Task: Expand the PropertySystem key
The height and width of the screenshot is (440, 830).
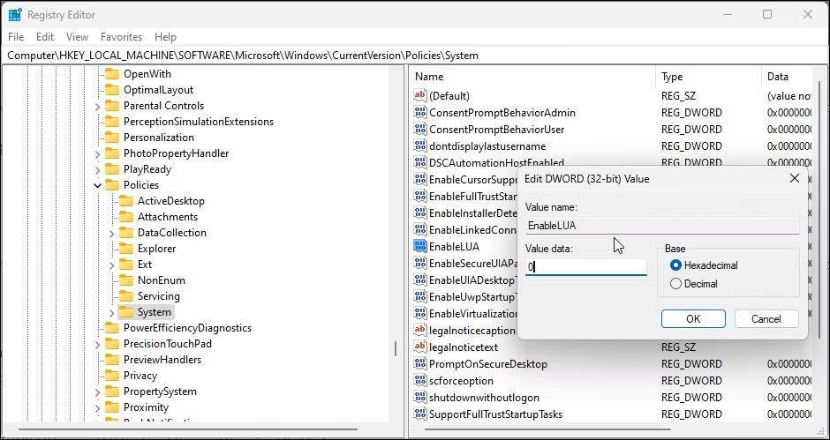Action: tap(97, 392)
